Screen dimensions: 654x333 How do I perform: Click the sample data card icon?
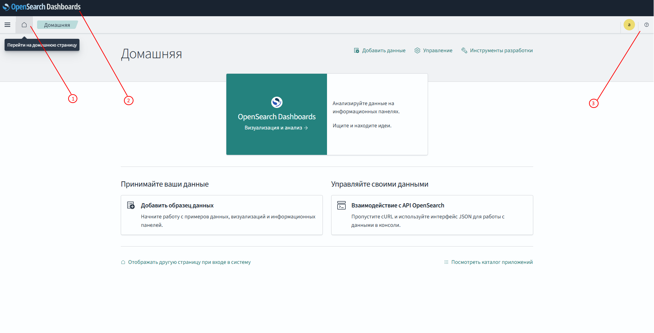click(x=131, y=205)
